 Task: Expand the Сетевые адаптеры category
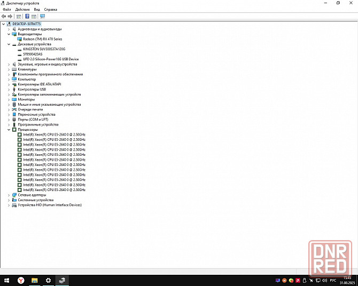[x=9, y=195]
